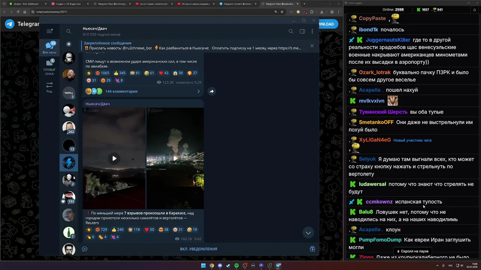481x270 pixels.
Task: Open the channel three-dots options menu
Action: point(312,31)
